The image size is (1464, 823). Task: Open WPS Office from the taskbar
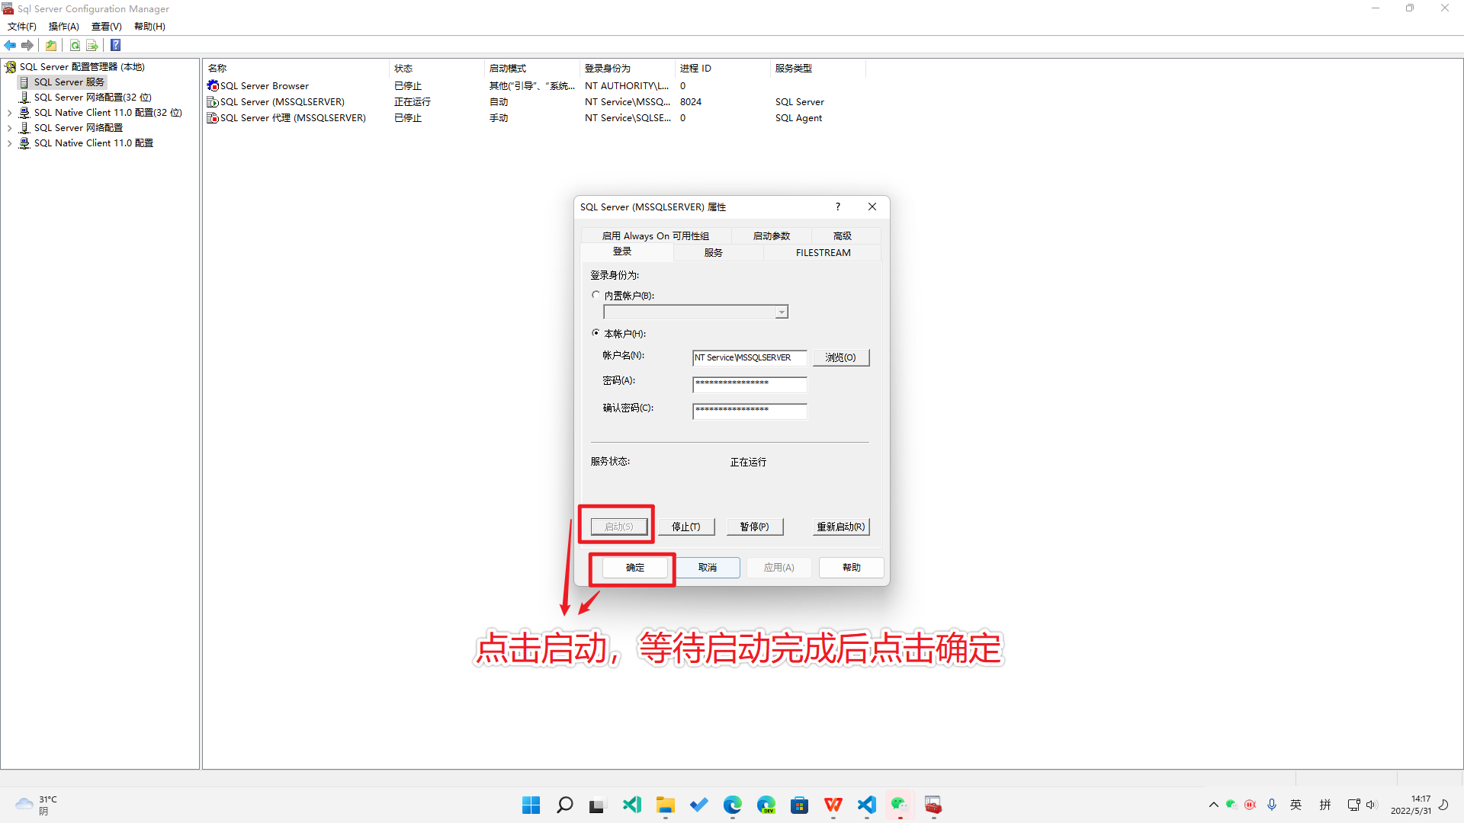833,805
